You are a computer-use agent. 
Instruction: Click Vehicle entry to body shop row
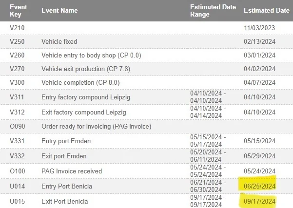[x=91, y=56]
